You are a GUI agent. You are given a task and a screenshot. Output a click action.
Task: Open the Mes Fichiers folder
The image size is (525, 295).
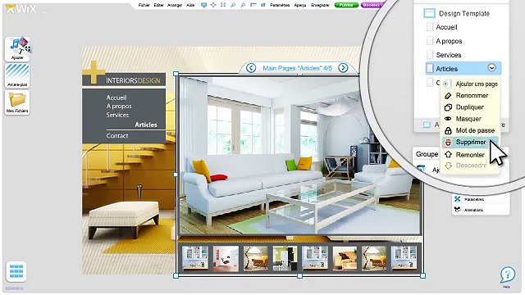(x=17, y=102)
